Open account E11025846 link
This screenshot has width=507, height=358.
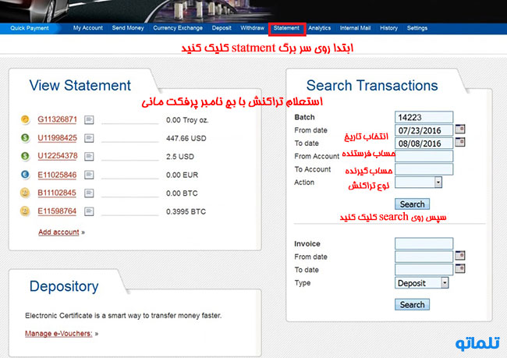click(57, 175)
